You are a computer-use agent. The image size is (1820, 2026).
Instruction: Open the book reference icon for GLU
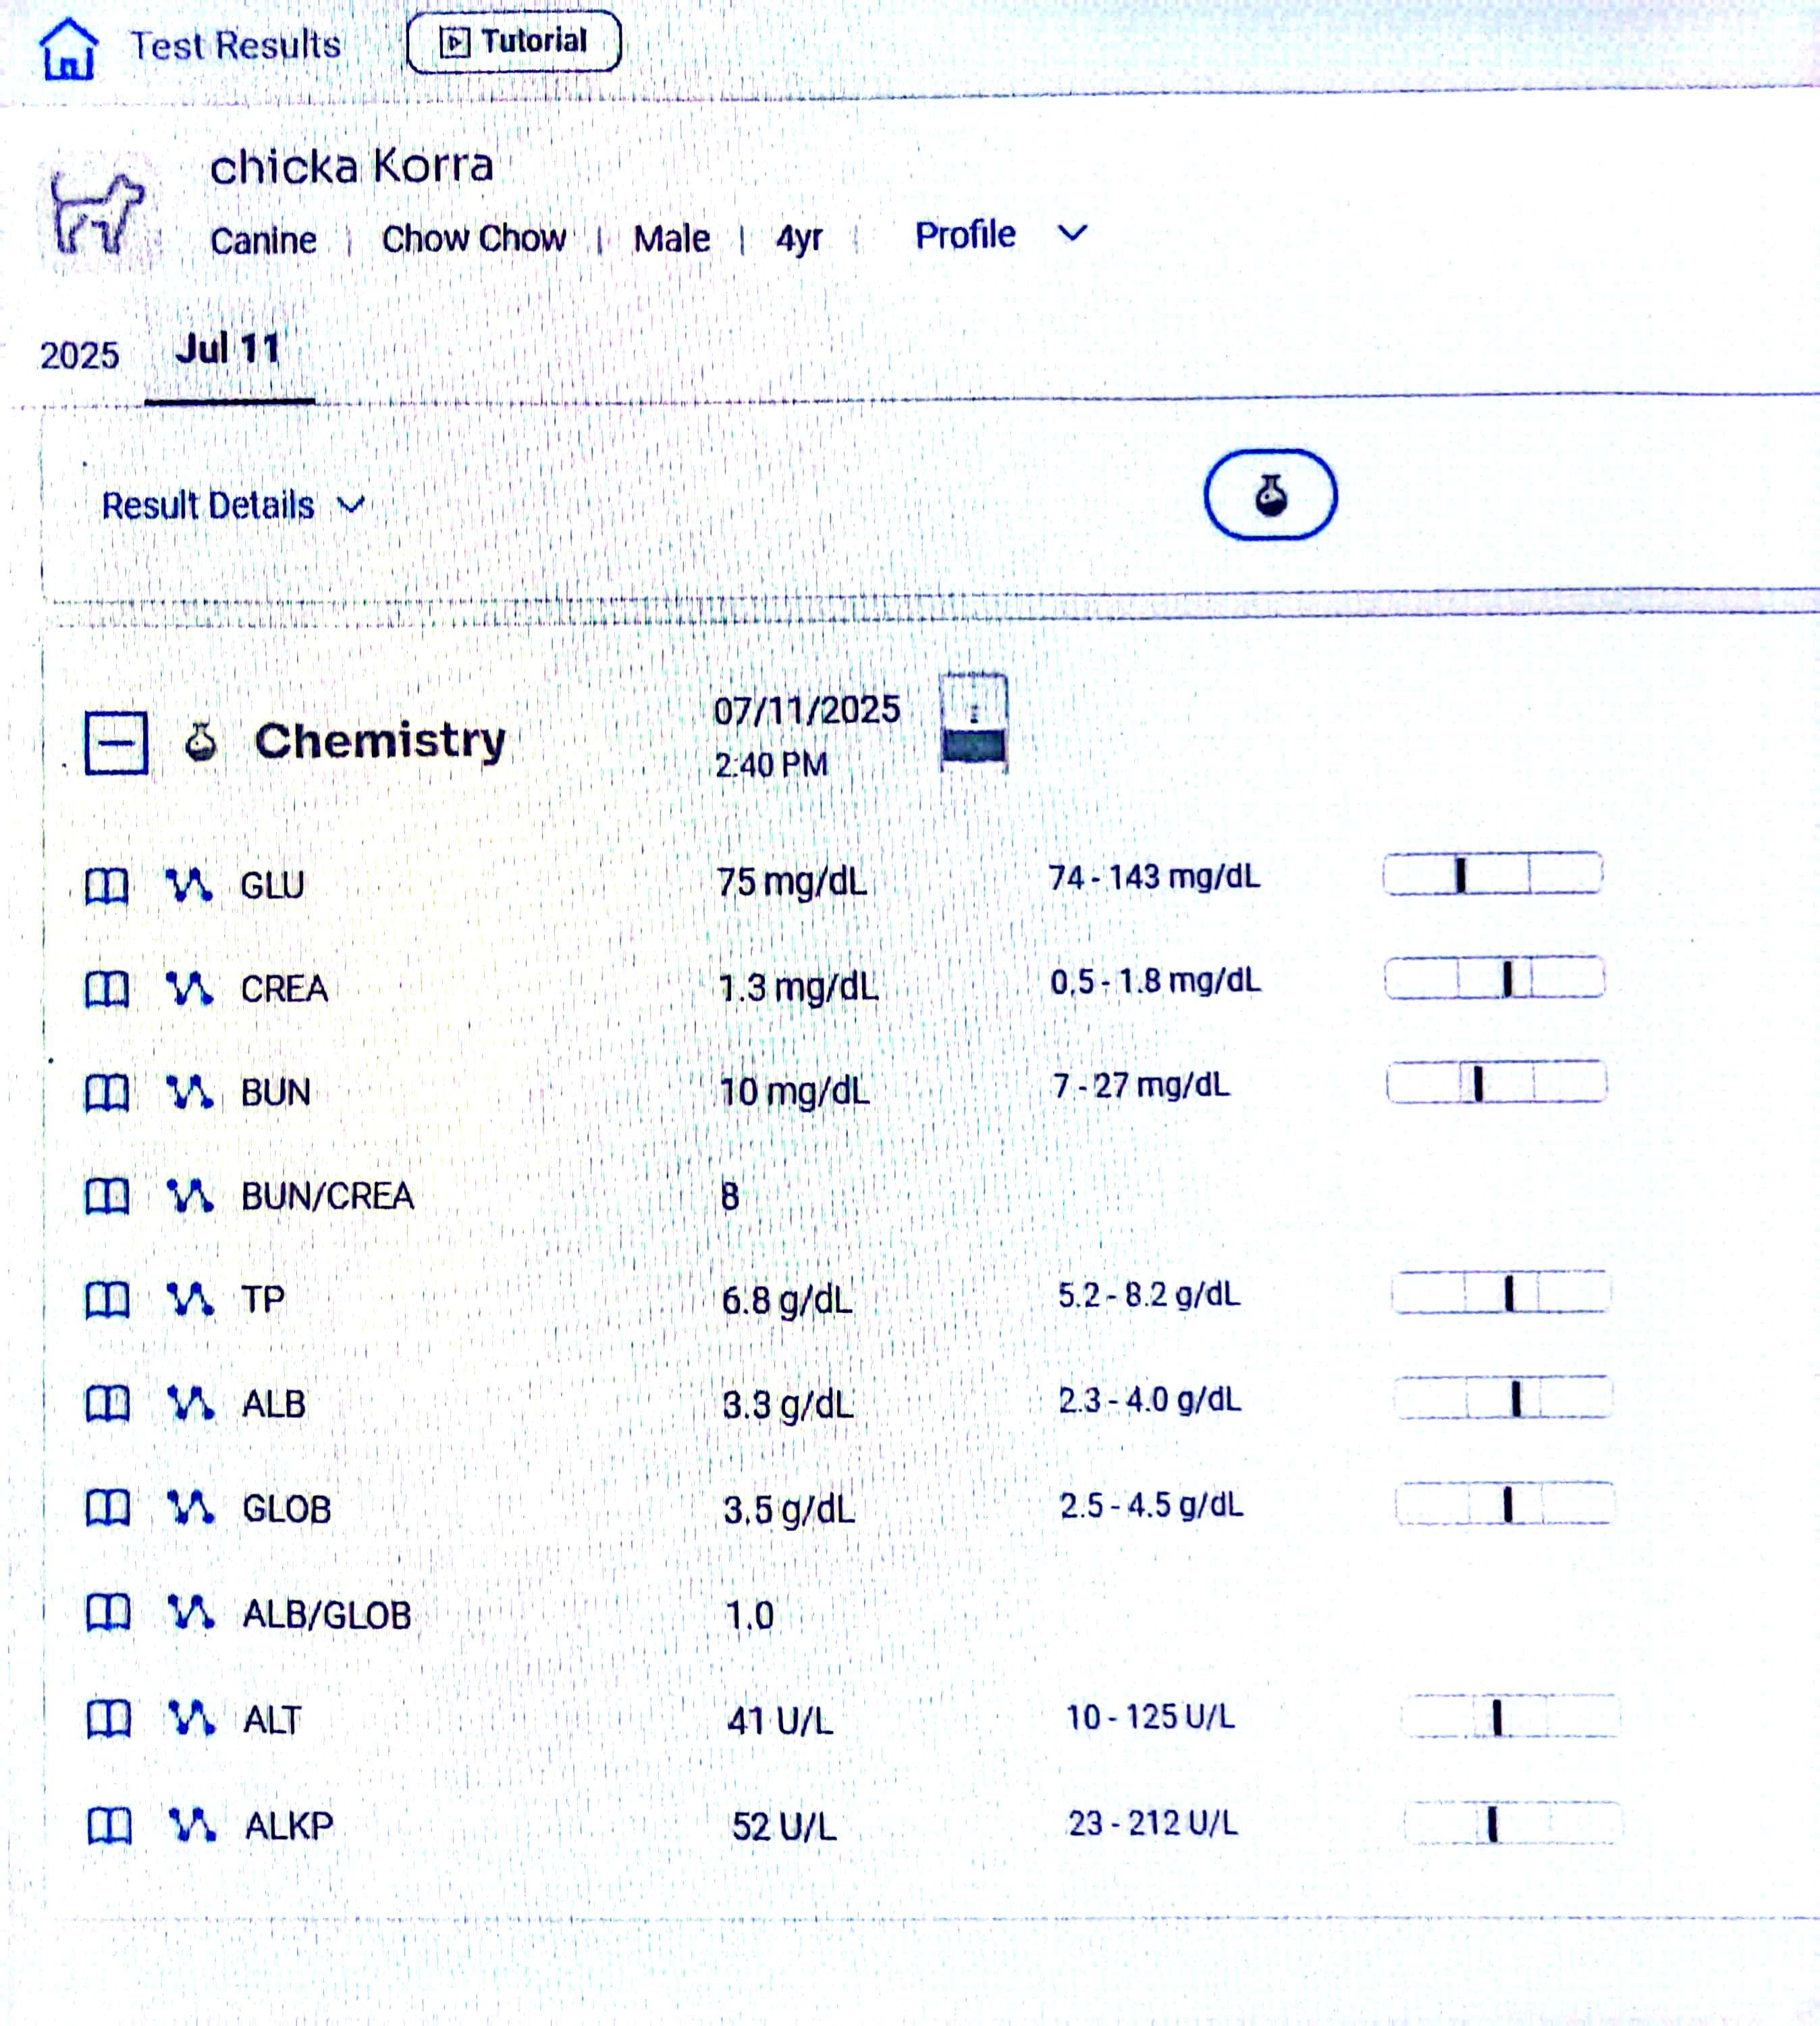pos(106,885)
